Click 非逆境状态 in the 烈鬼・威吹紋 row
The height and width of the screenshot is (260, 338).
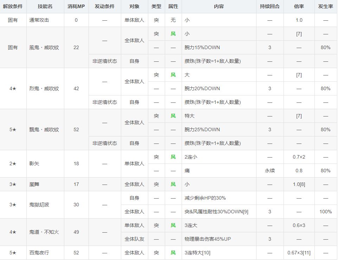click(105, 102)
